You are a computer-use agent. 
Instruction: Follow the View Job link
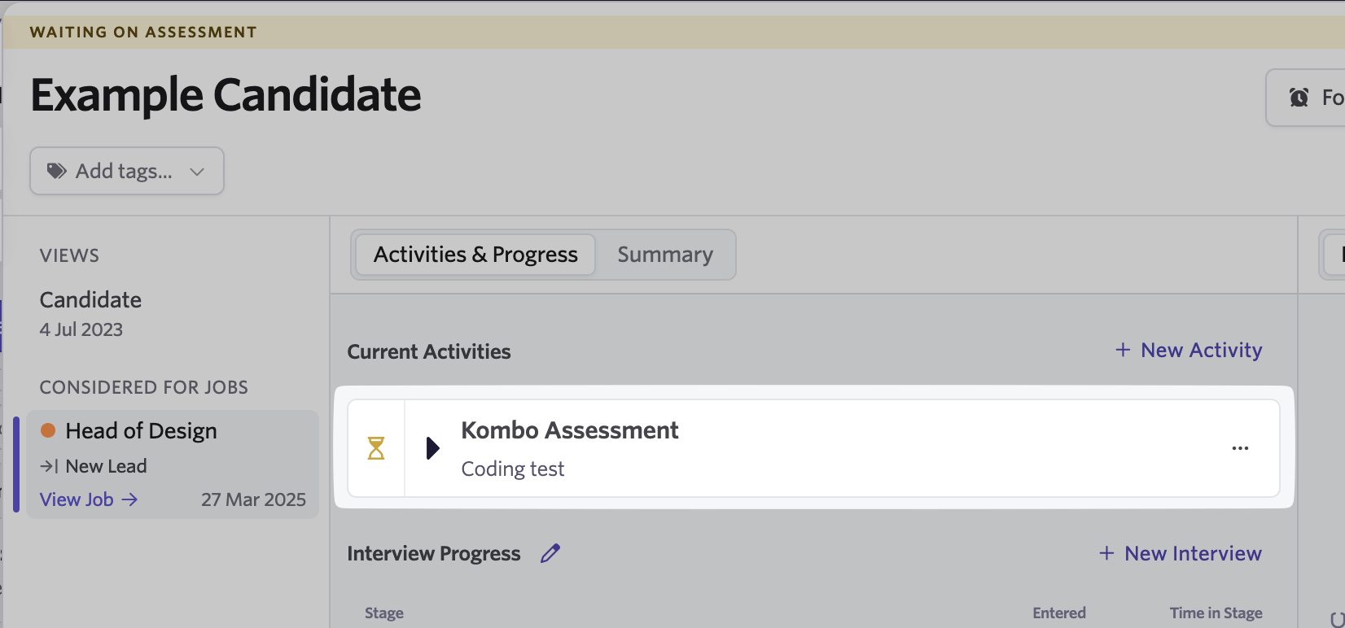coord(89,499)
